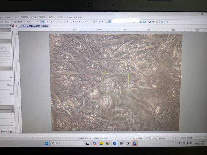Select the hand pan tool
The height and width of the screenshot is (155, 207).
42,22
